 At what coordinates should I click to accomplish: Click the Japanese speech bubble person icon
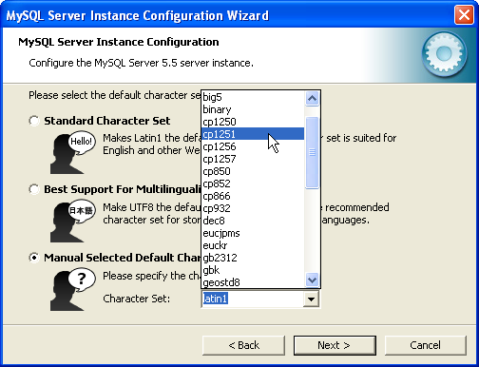[72, 221]
